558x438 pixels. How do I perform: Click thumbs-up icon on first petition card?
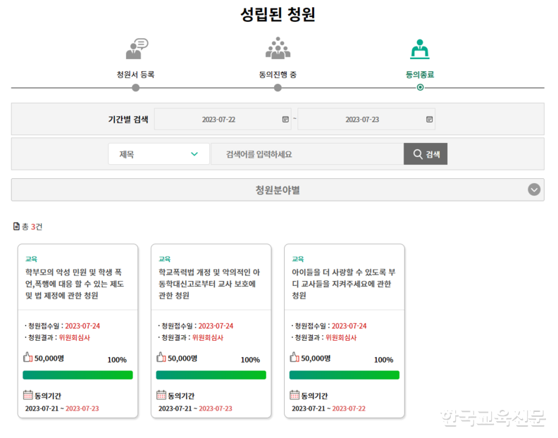click(x=28, y=357)
